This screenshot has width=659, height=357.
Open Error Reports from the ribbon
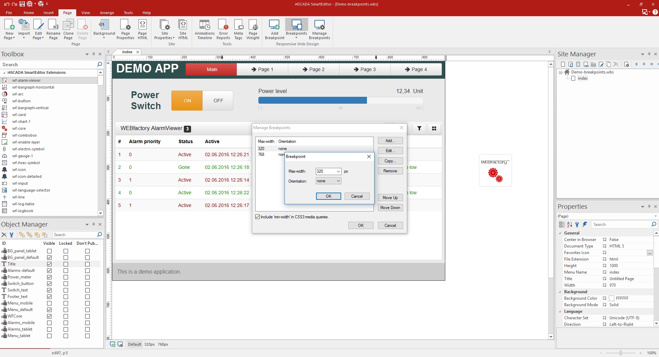223,29
